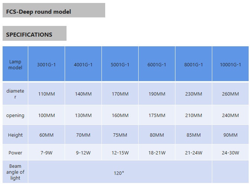The height and width of the screenshot is (190, 252).
Task: Click the Lamp model row label
Action: pos(15,64)
